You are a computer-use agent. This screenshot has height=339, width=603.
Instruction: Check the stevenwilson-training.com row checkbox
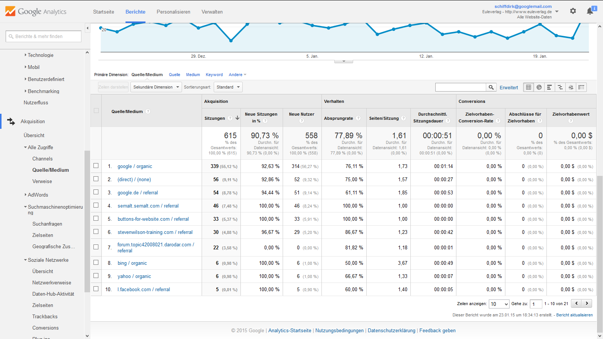pyautogui.click(x=96, y=232)
